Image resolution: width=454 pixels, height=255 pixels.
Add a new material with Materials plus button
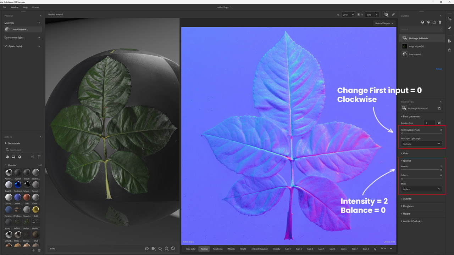pyautogui.click(x=39, y=23)
